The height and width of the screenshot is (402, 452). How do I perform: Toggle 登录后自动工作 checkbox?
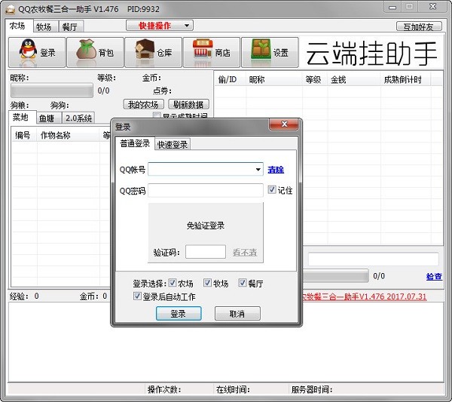(x=137, y=296)
